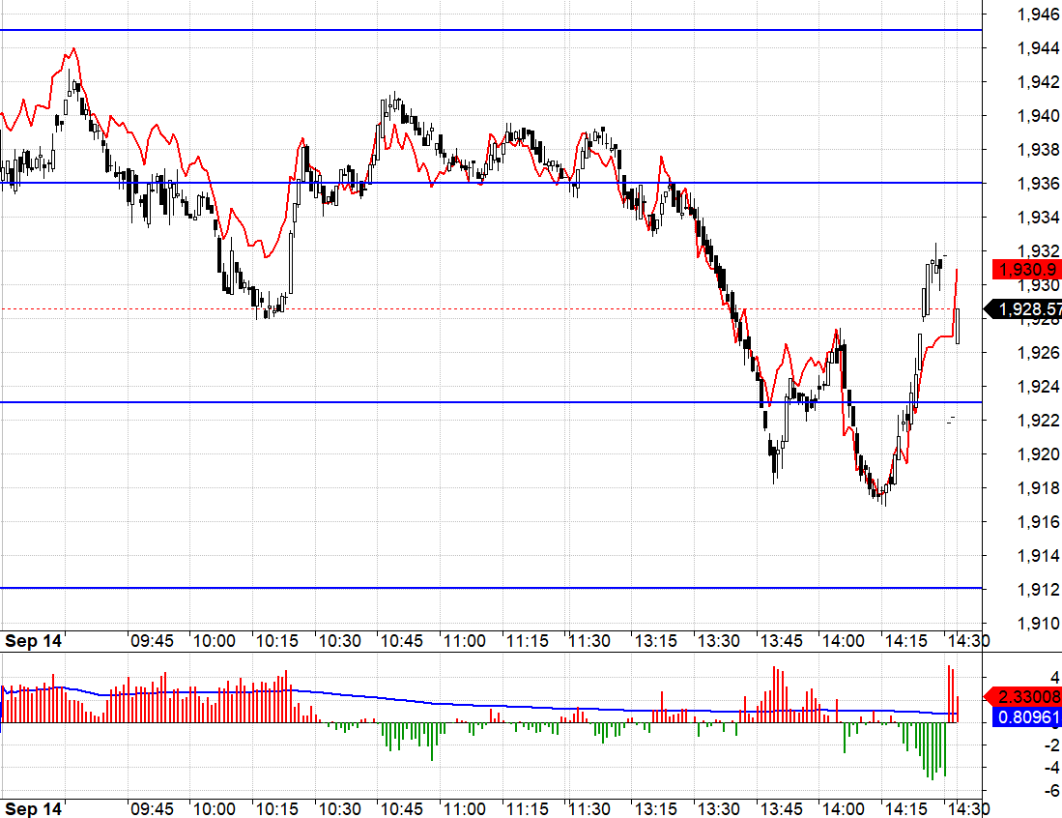
Task: Select 14:30 on the price chart time axis
Action: pyautogui.click(x=968, y=641)
